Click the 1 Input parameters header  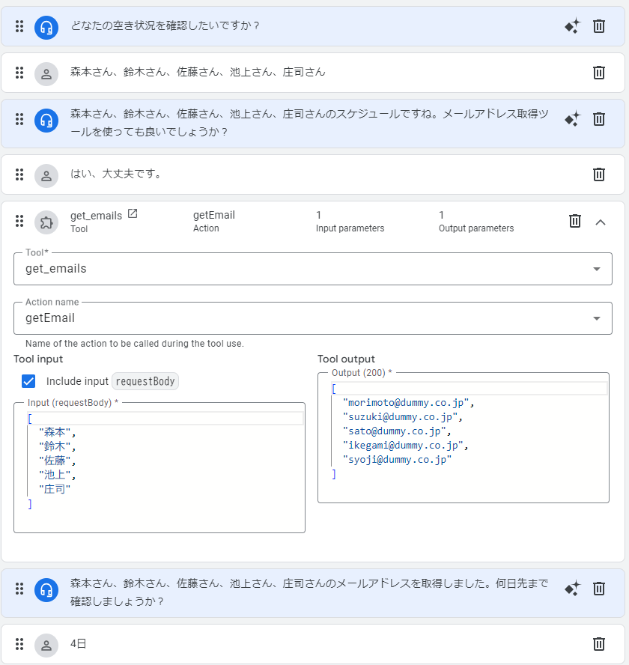click(350, 221)
